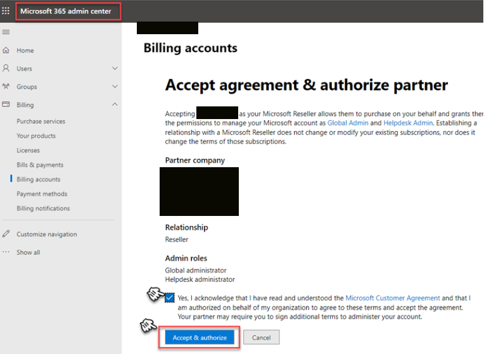Screen dimensions: 496x354
Task: Collapse the navigation menu hamburger icon
Action: 6,32
